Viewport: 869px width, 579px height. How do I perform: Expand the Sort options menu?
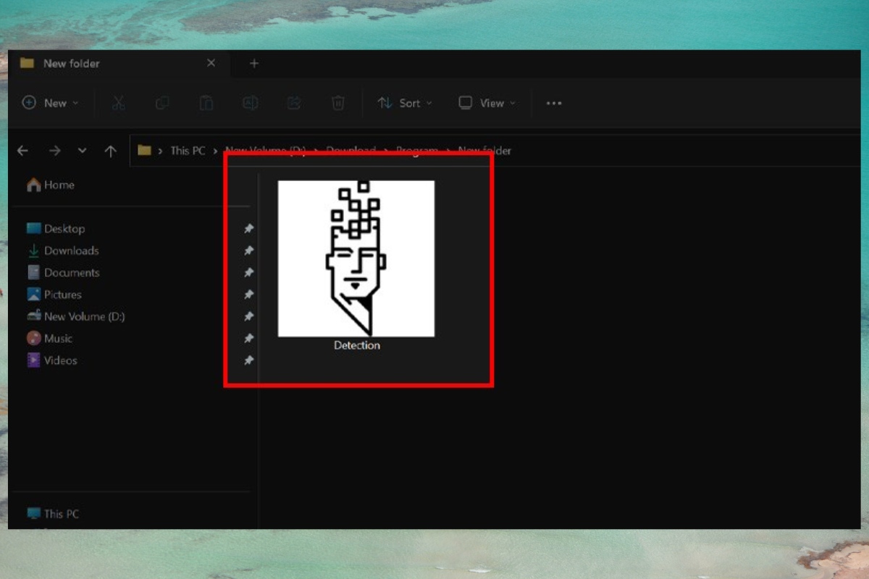click(x=405, y=103)
